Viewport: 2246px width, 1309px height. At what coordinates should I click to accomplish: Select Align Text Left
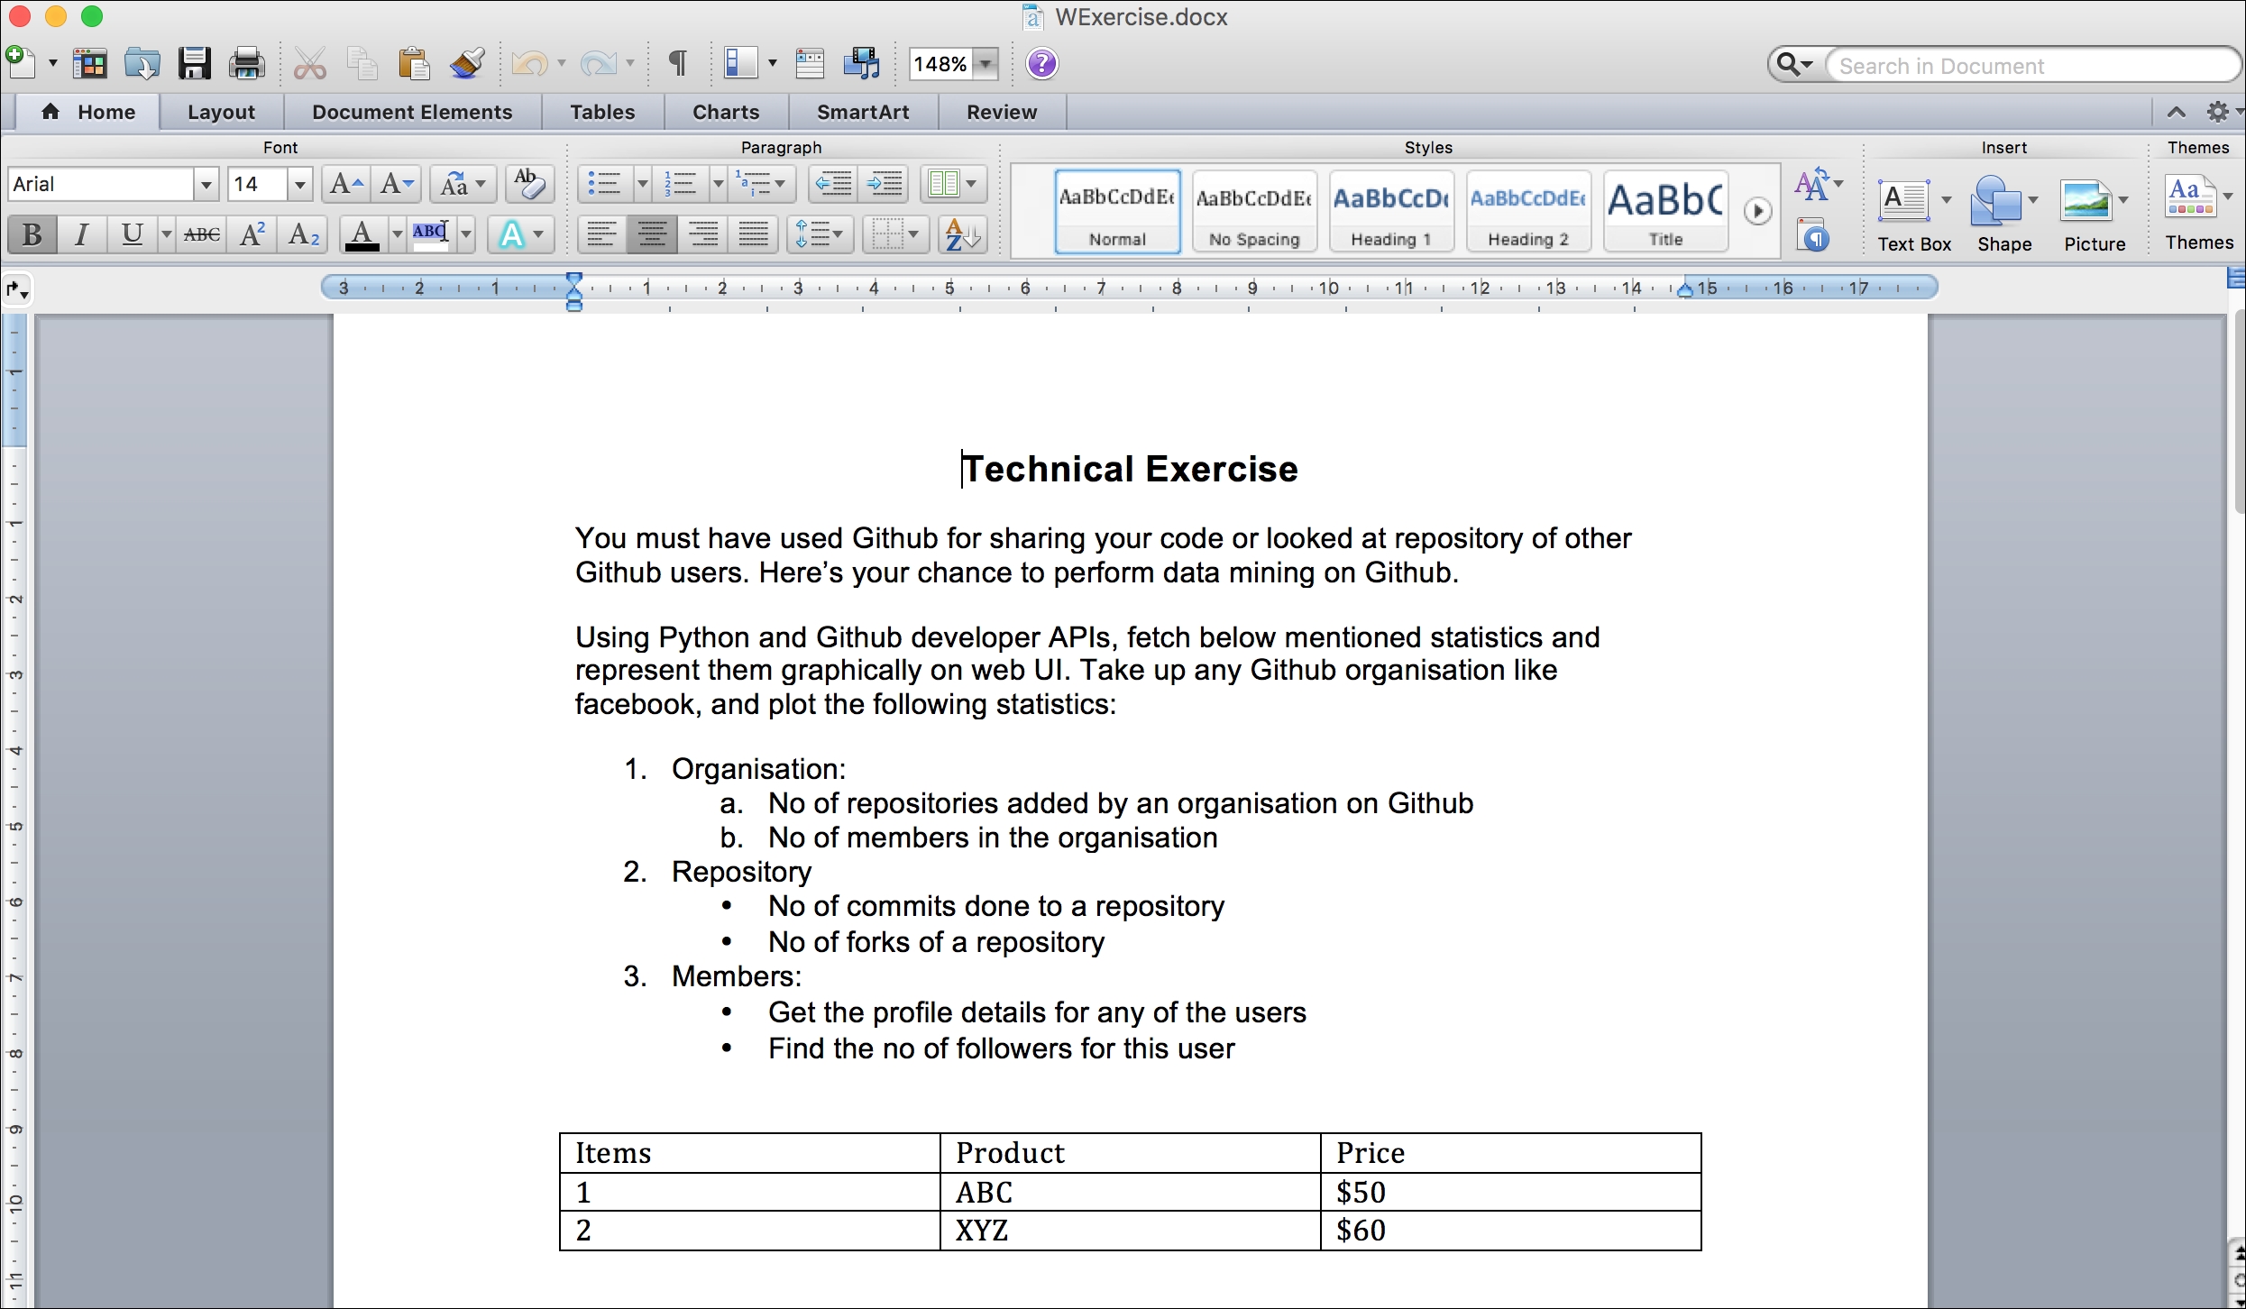[601, 235]
